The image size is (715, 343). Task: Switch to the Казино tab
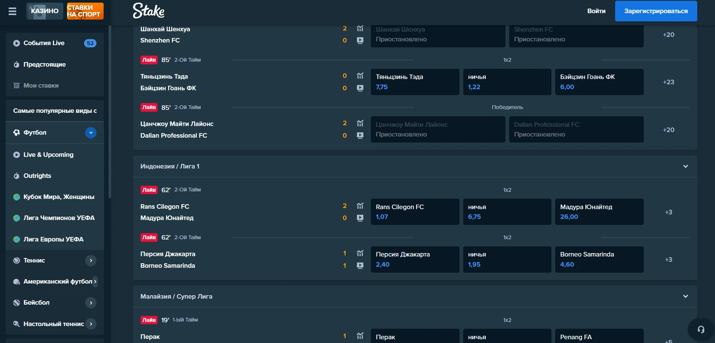tap(45, 11)
